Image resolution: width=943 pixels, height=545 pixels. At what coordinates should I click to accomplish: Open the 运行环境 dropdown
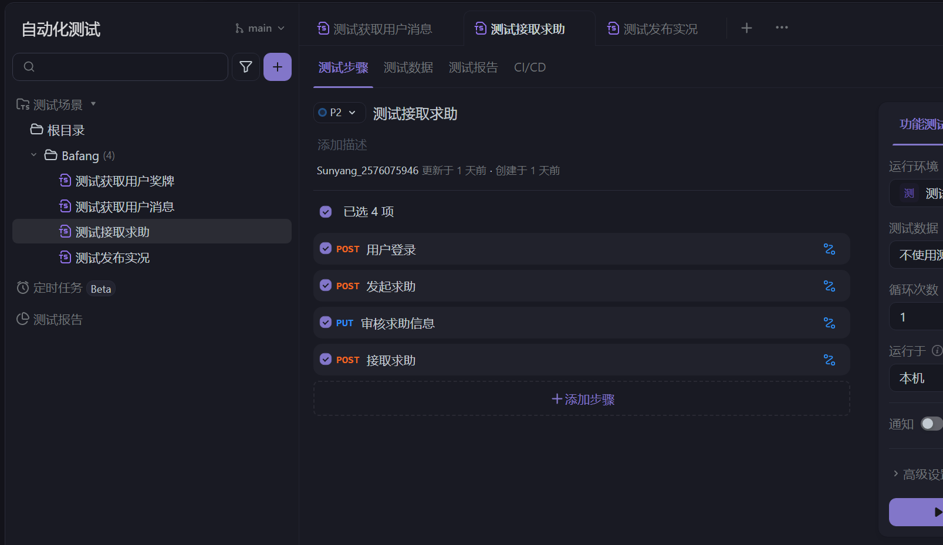tap(917, 193)
